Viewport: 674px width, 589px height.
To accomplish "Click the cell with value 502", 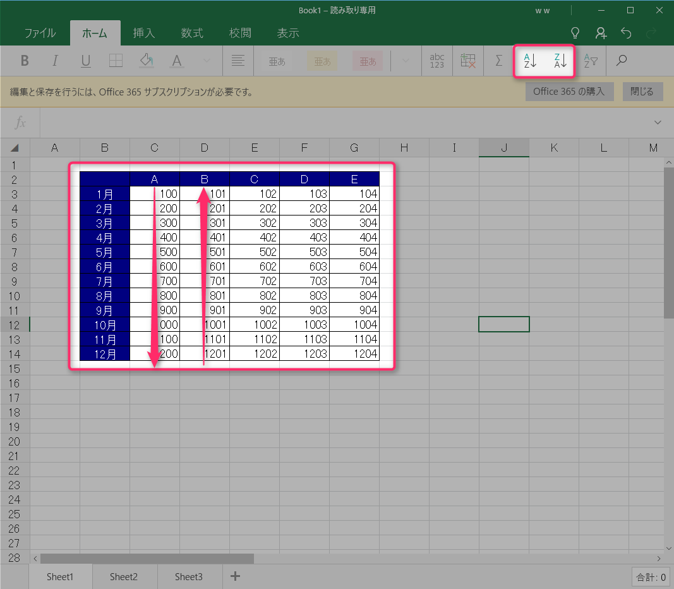I will (x=255, y=252).
